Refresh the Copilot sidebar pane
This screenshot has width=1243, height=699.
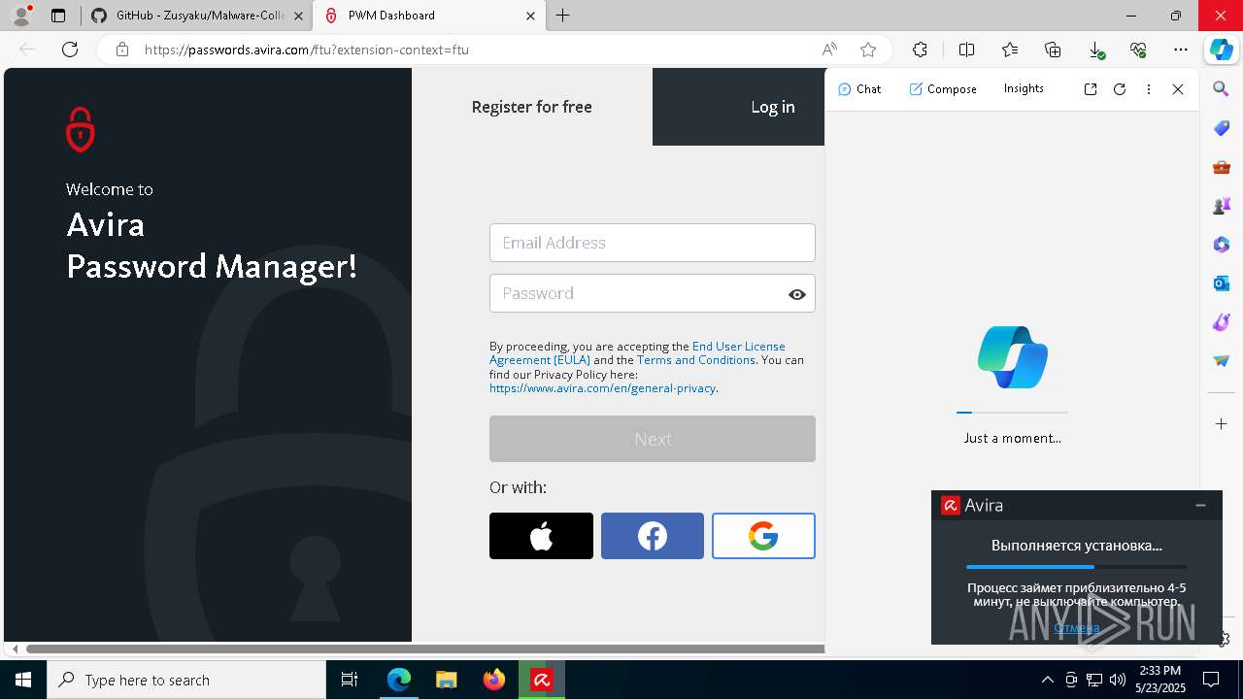pos(1120,89)
